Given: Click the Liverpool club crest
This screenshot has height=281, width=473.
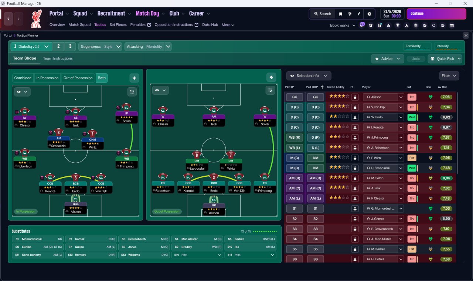Looking at the screenshot, I should (x=36, y=18).
